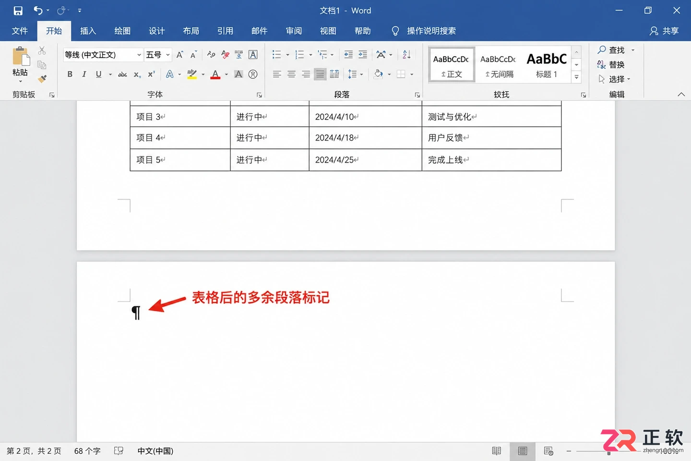
Task: Open the 文件 menu
Action: pyautogui.click(x=20, y=31)
